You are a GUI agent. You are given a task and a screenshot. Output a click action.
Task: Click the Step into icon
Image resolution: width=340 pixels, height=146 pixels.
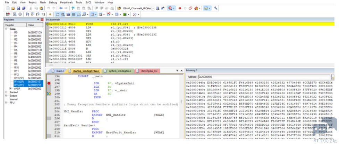(27, 14)
